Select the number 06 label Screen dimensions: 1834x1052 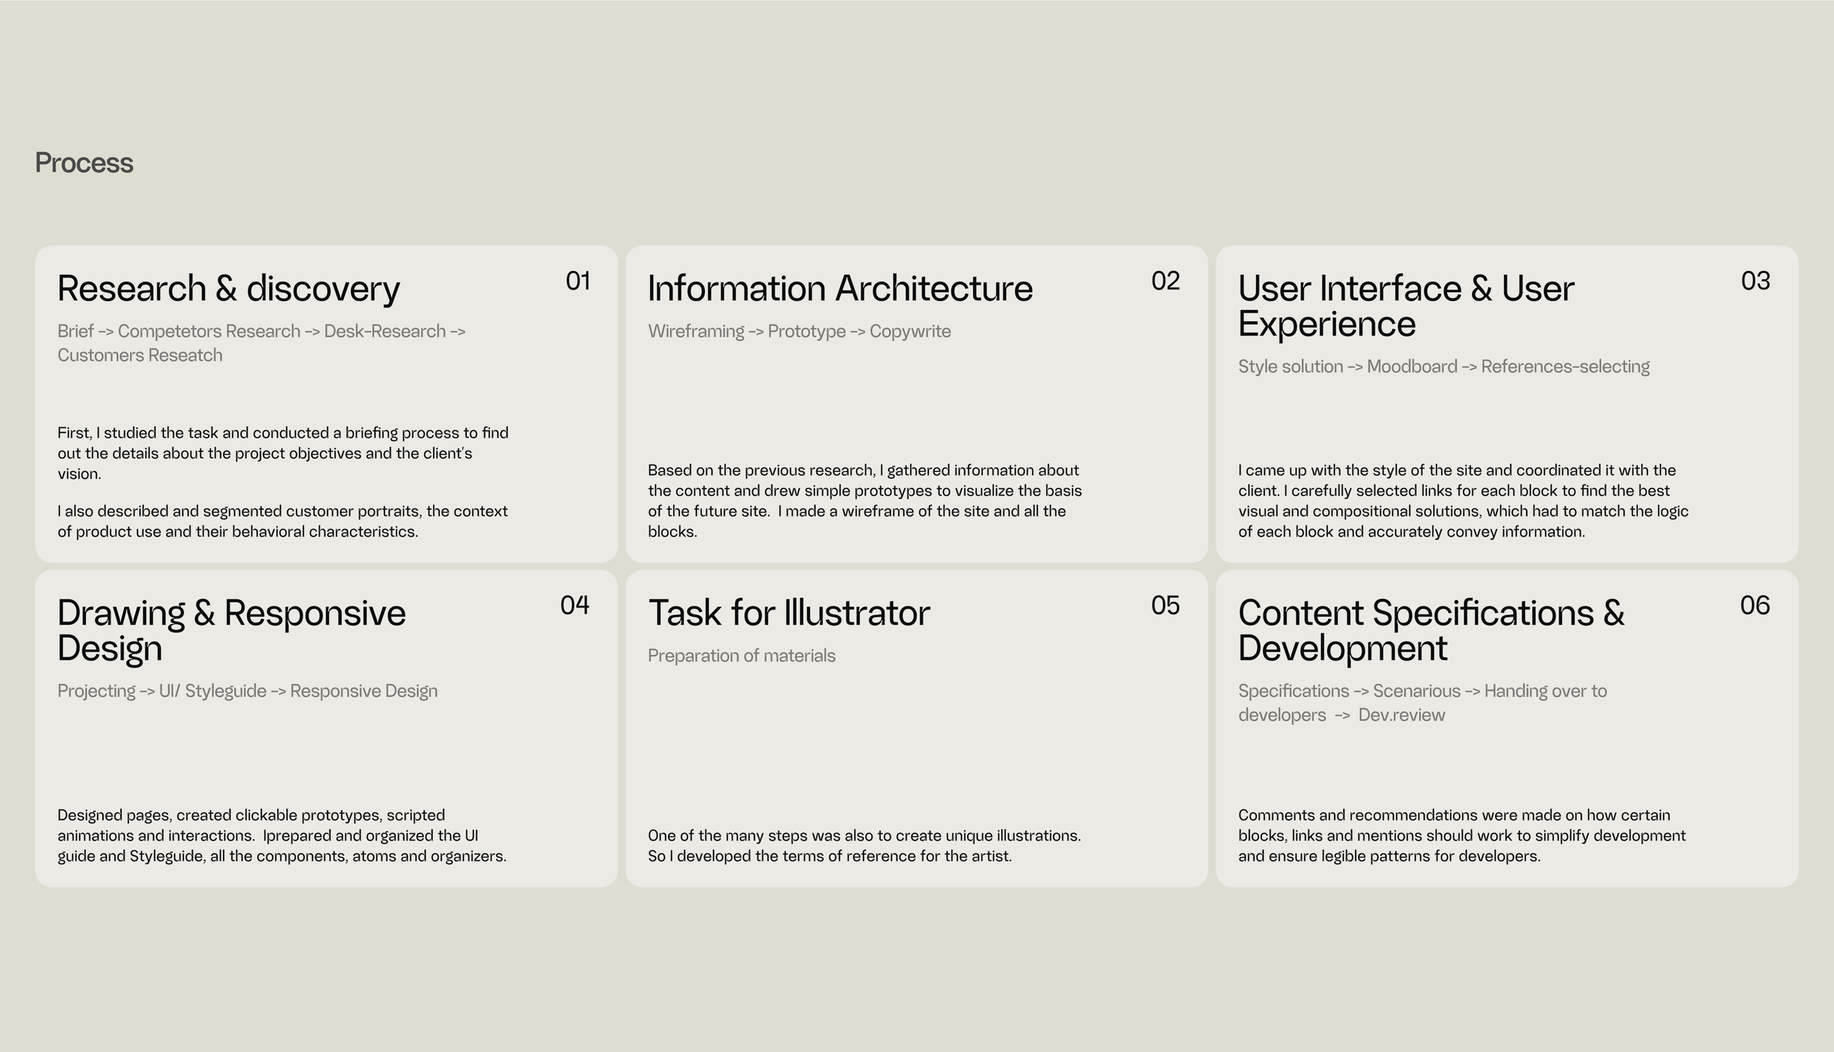pos(1754,606)
